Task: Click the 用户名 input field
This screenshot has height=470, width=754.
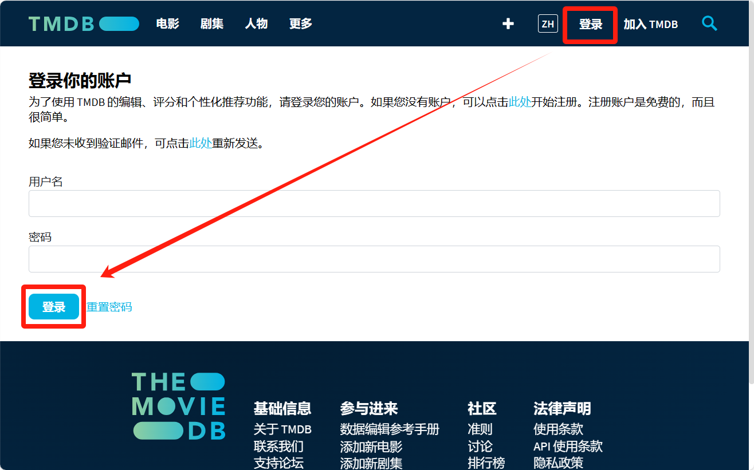Action: tap(374, 203)
